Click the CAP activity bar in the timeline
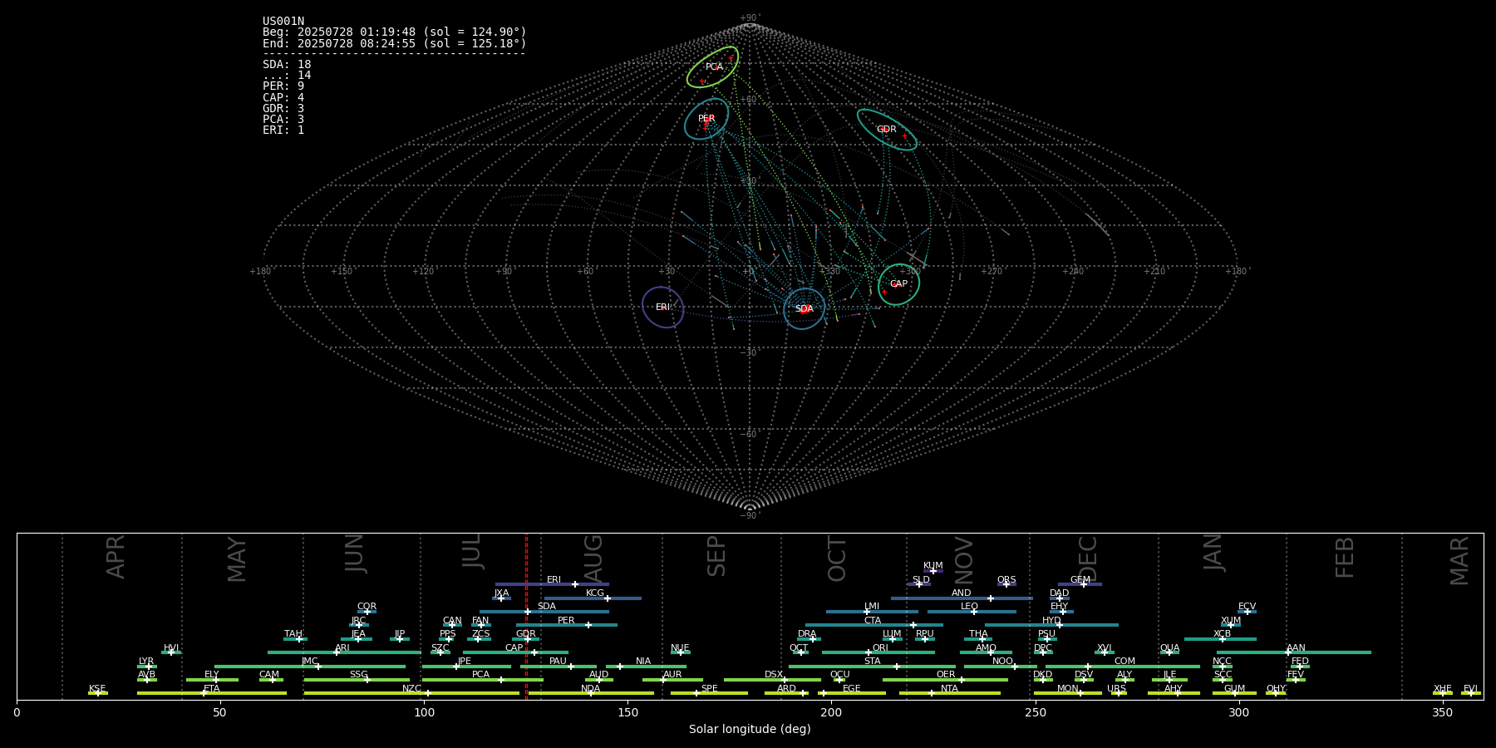The height and width of the screenshot is (748, 1496). pos(515,652)
